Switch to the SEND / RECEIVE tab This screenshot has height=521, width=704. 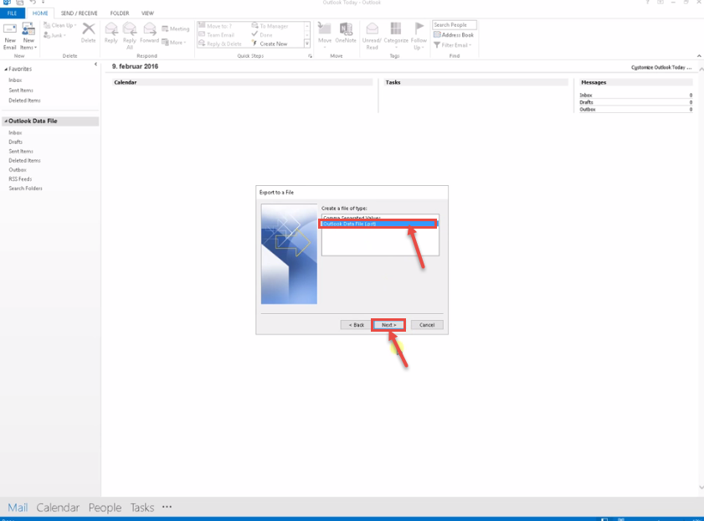(x=79, y=13)
